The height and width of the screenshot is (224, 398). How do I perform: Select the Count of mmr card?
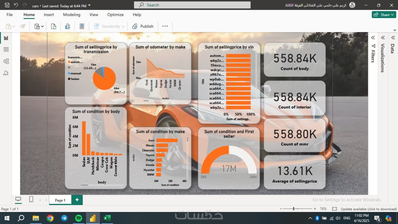click(x=294, y=136)
